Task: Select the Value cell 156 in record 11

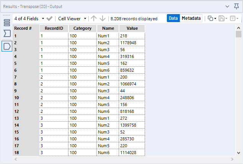Action: [x=132, y=105]
